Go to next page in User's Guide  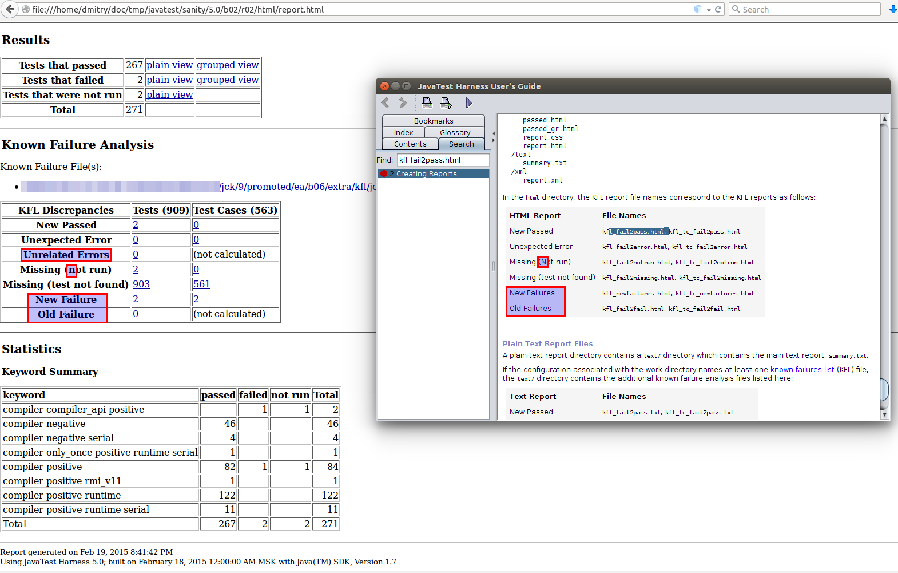(403, 103)
